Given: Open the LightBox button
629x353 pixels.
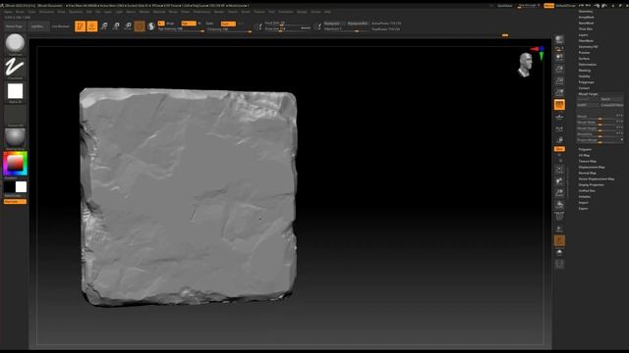Looking at the screenshot, I should tap(37, 26).
